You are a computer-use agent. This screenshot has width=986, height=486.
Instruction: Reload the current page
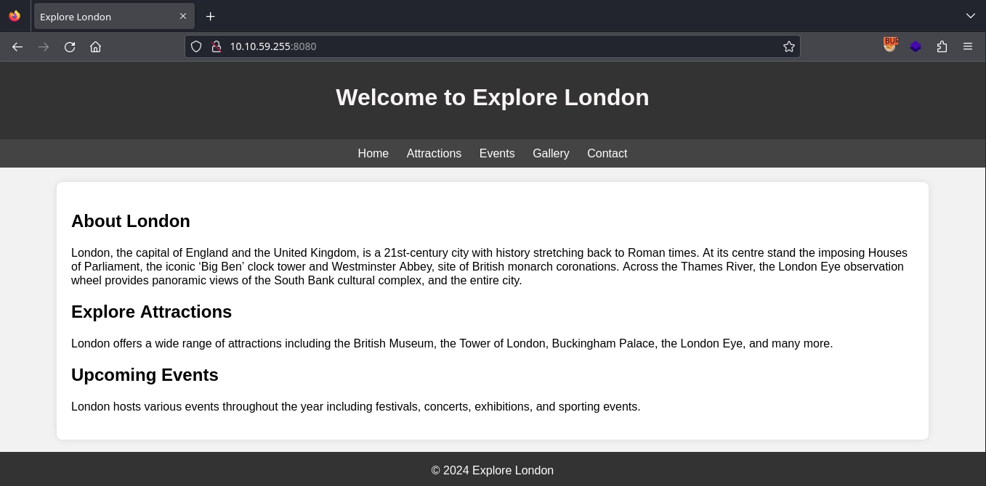pos(70,46)
